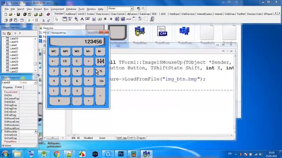Open the dropdown arrow beside Run
This screenshot has width=282, height=158.
coord(33,20)
